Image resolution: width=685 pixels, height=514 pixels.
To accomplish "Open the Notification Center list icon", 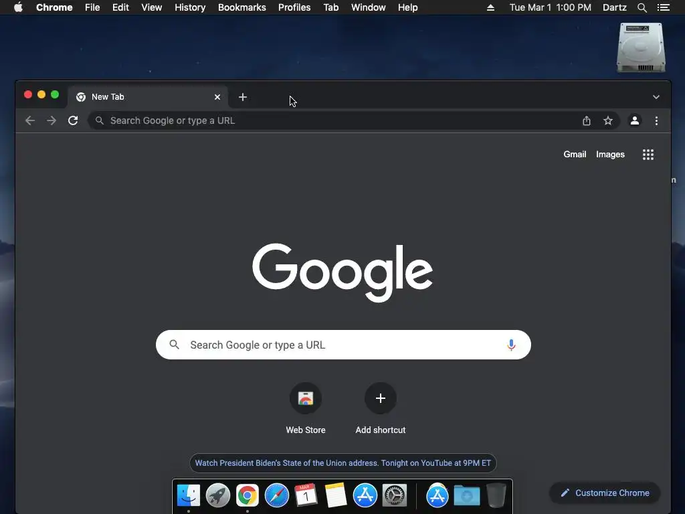I will point(663,7).
